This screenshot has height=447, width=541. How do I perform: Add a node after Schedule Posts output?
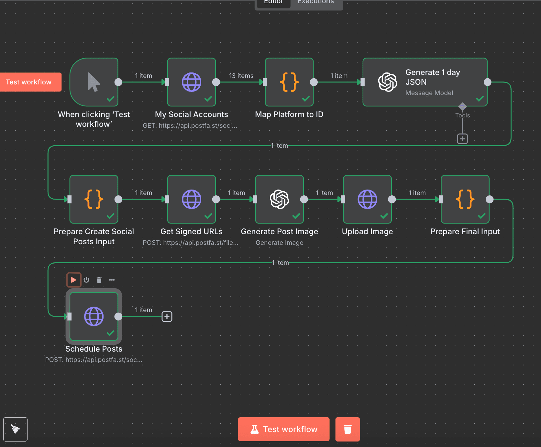[x=167, y=316]
